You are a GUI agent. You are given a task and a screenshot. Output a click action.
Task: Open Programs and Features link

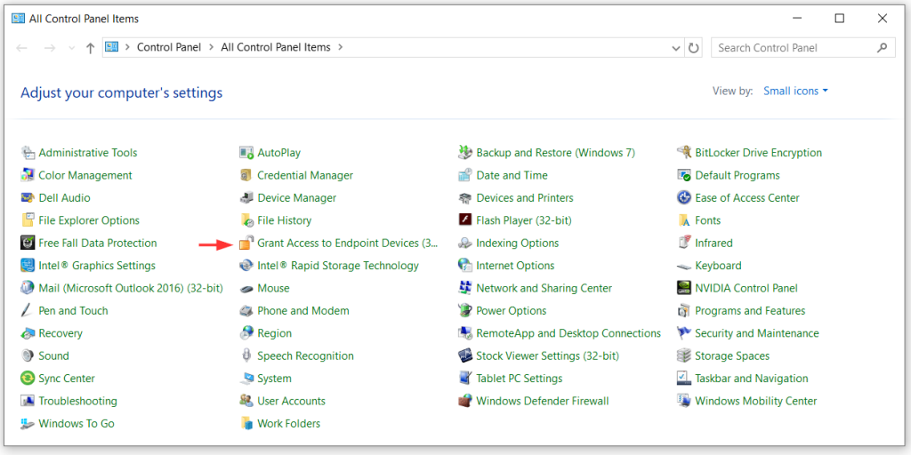(750, 311)
